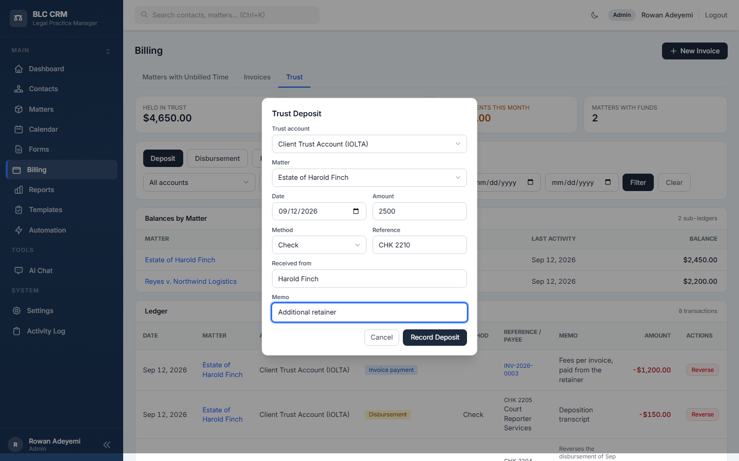739x461 pixels.
Task: Select Billing in the sidebar
Action: (x=62, y=170)
